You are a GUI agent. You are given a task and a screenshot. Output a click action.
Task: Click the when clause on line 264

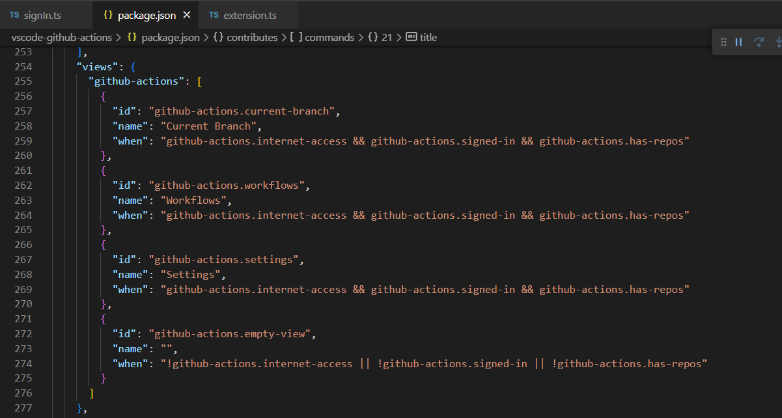[425, 216]
